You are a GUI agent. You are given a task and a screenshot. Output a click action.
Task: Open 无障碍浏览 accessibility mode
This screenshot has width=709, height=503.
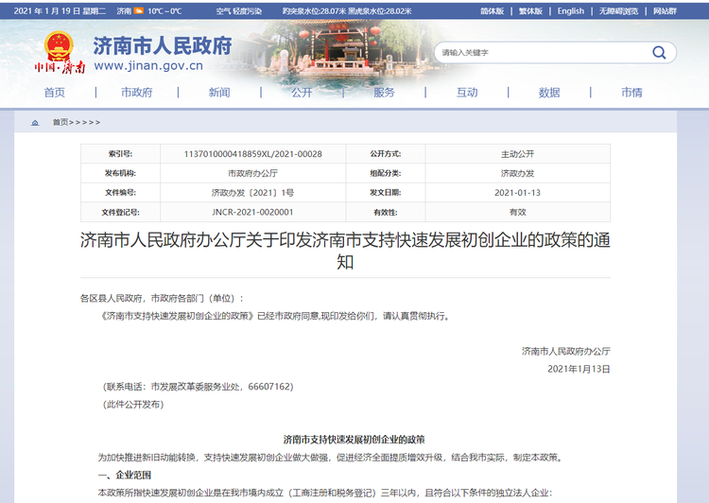click(x=619, y=11)
